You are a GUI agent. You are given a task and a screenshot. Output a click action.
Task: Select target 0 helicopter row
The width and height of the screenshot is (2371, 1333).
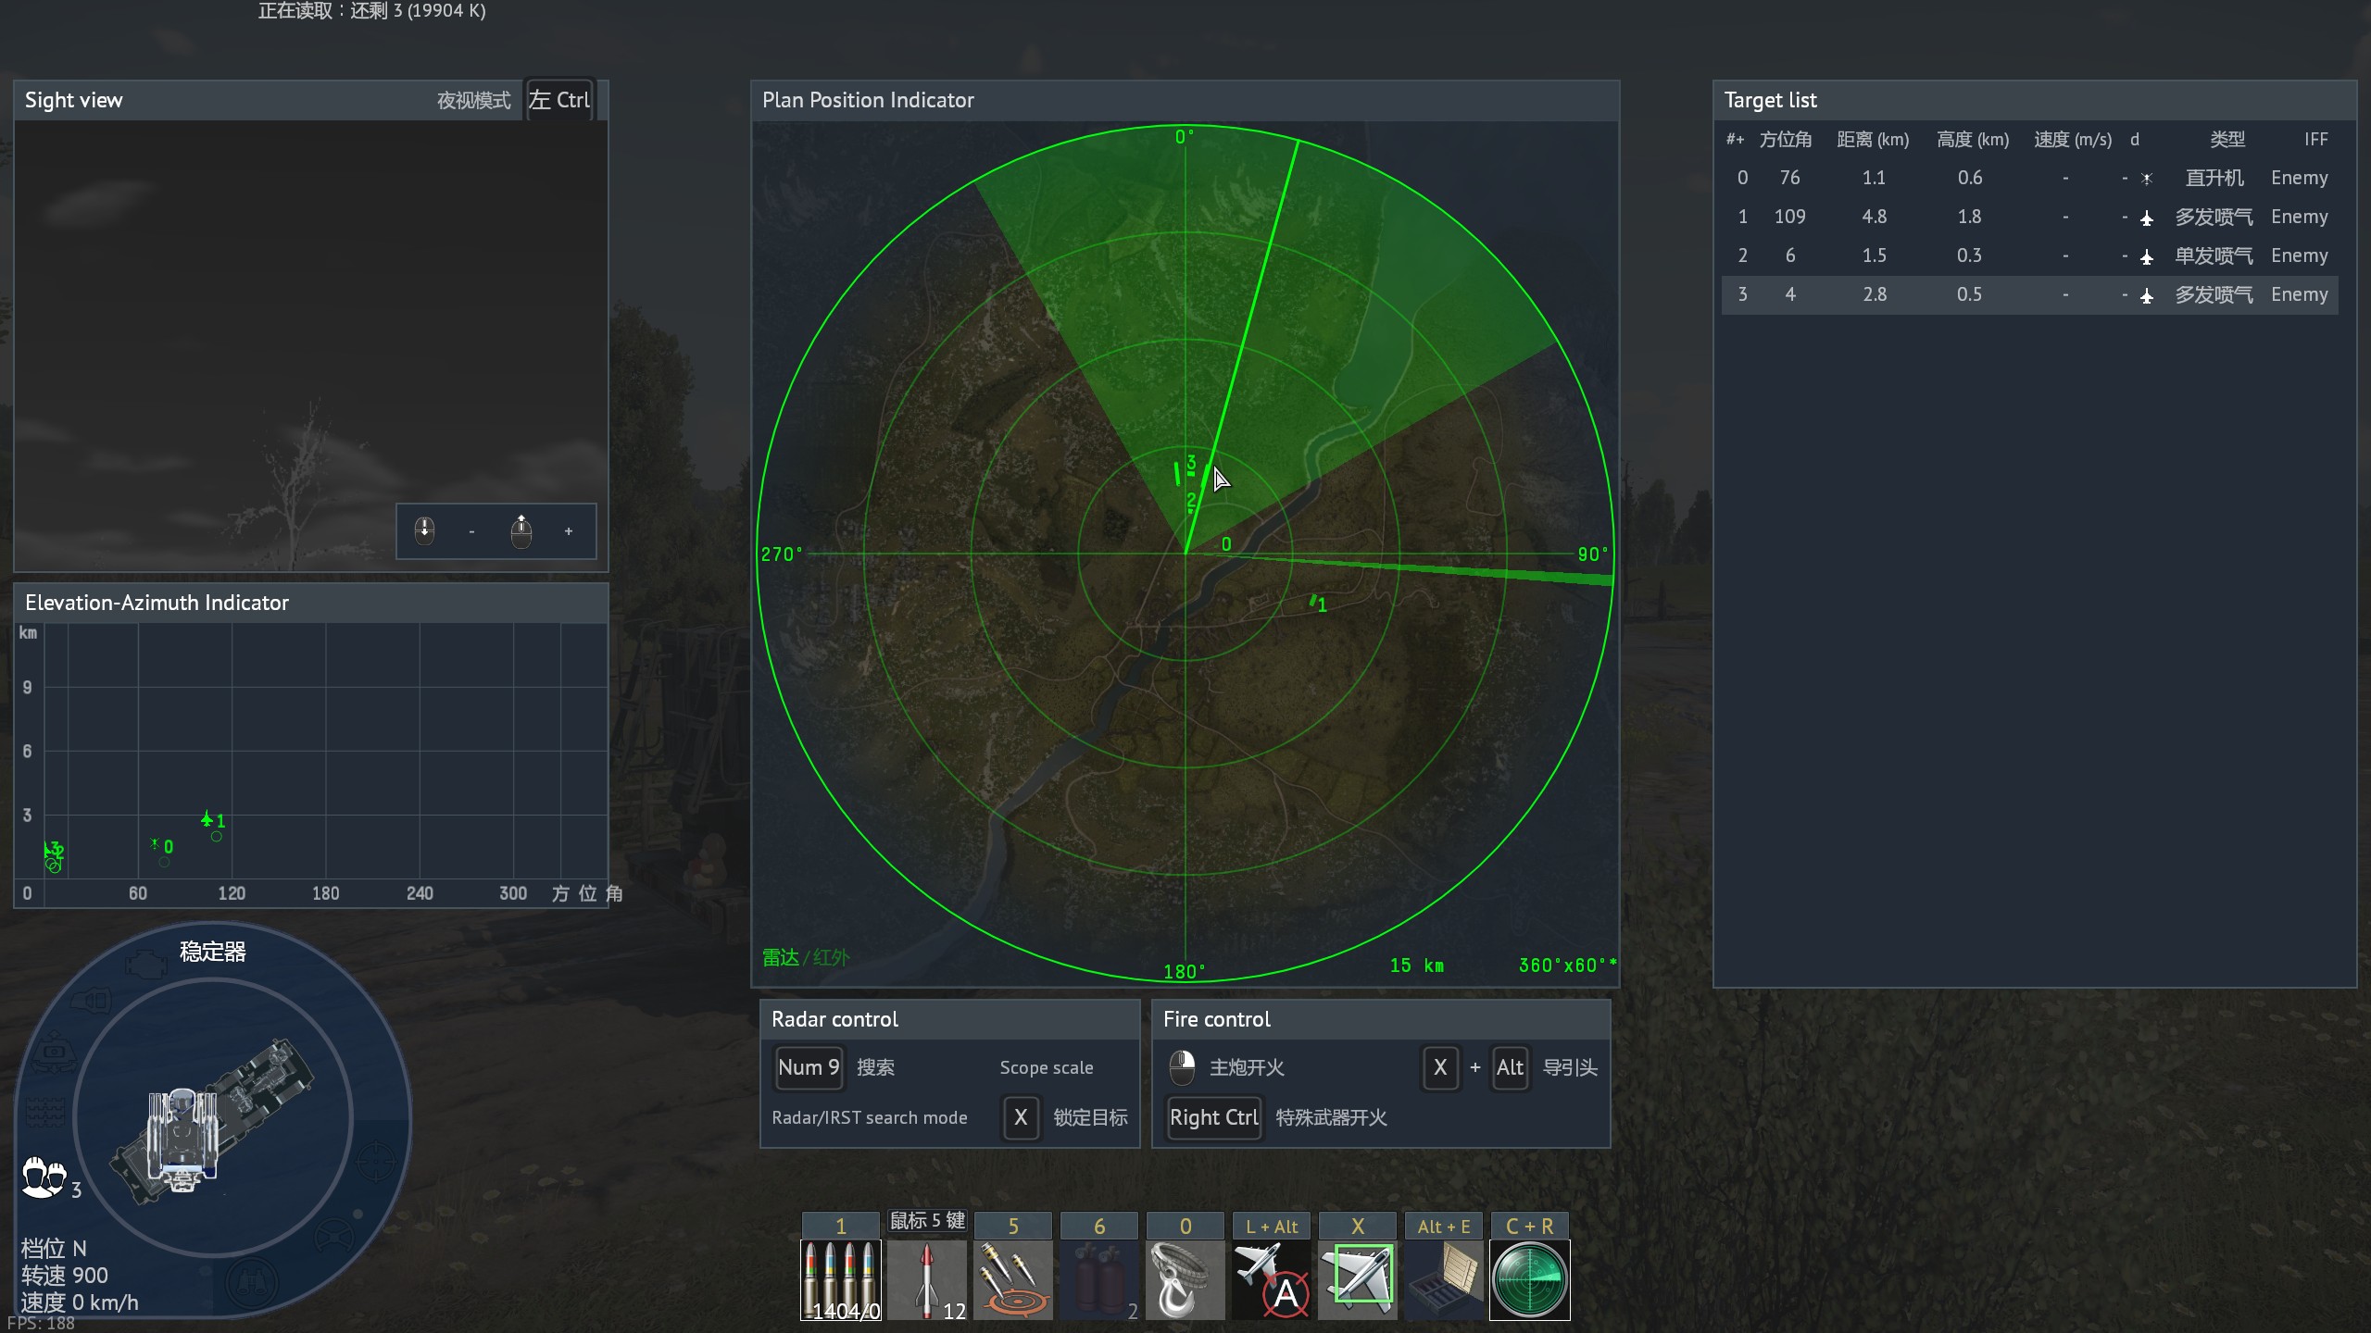[x=2028, y=178]
